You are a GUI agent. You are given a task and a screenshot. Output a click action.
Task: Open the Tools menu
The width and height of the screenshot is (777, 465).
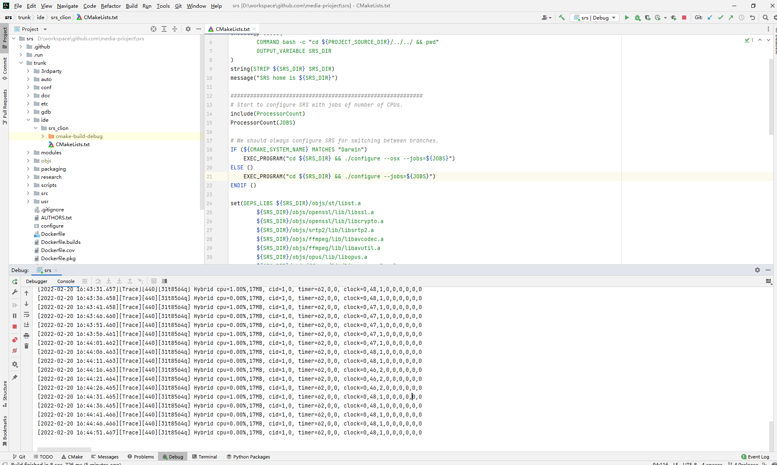pos(163,6)
